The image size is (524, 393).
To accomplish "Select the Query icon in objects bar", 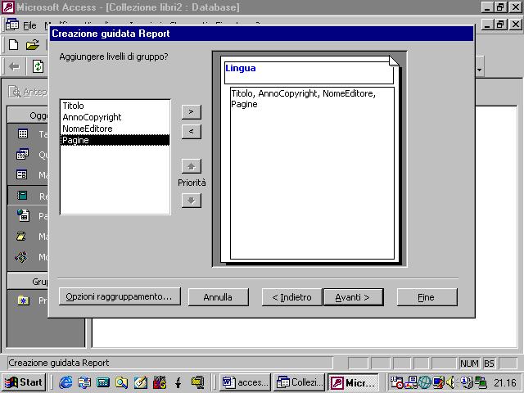I will [22, 155].
